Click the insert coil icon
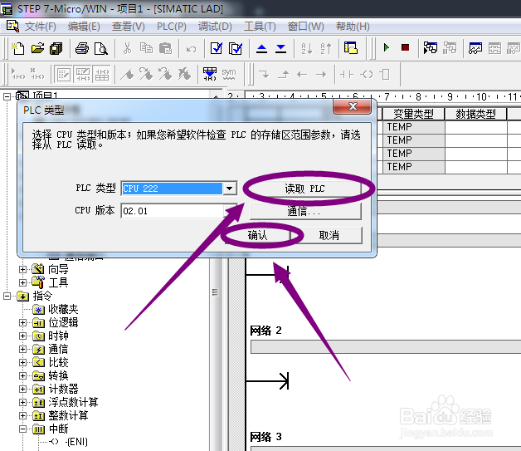 pyautogui.click(x=367, y=75)
